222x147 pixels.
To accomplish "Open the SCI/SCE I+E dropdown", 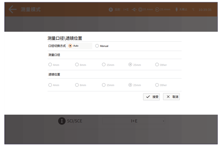I will pyautogui.click(x=134, y=121).
